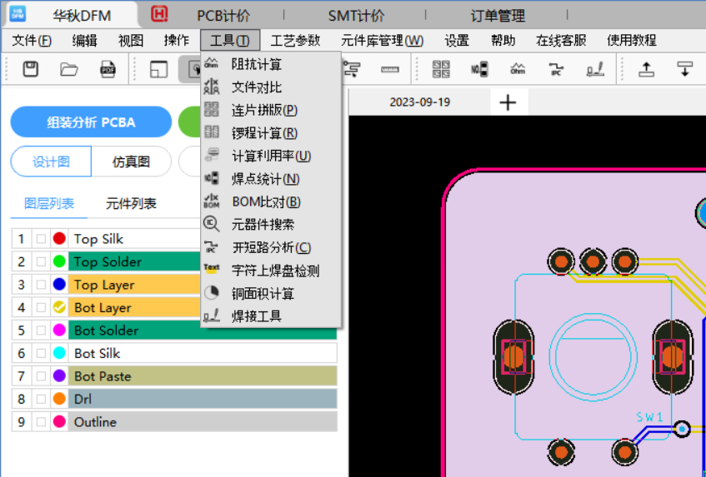Choose 开短路分析(C) menu entry
The image size is (706, 477).
coord(271,248)
